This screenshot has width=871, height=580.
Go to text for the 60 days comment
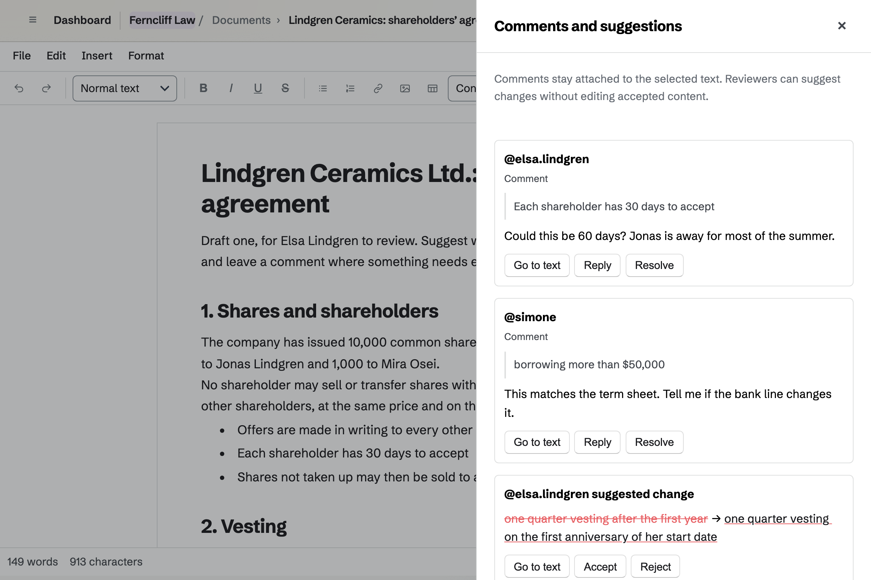pyautogui.click(x=537, y=265)
